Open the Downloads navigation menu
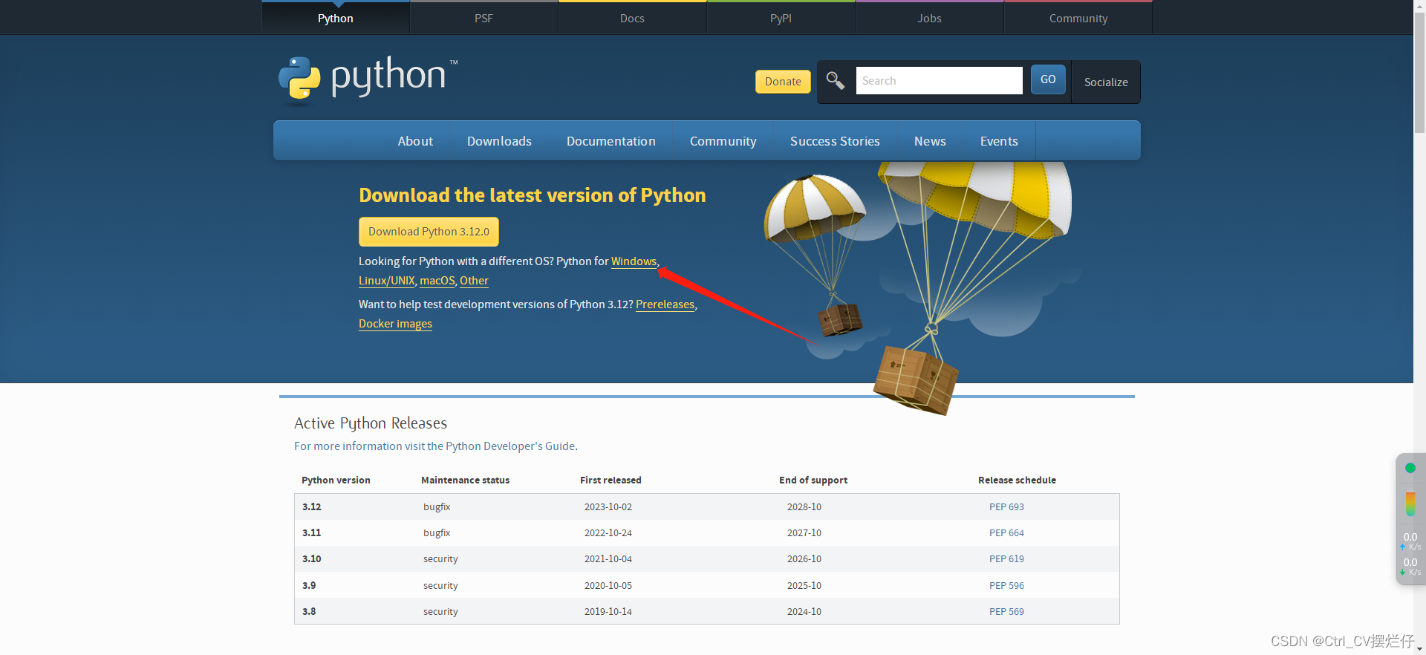Screen dimensions: 1426x655 click(499, 141)
